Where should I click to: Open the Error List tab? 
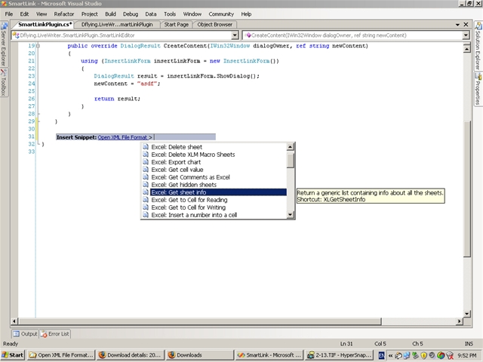pyautogui.click(x=55, y=333)
